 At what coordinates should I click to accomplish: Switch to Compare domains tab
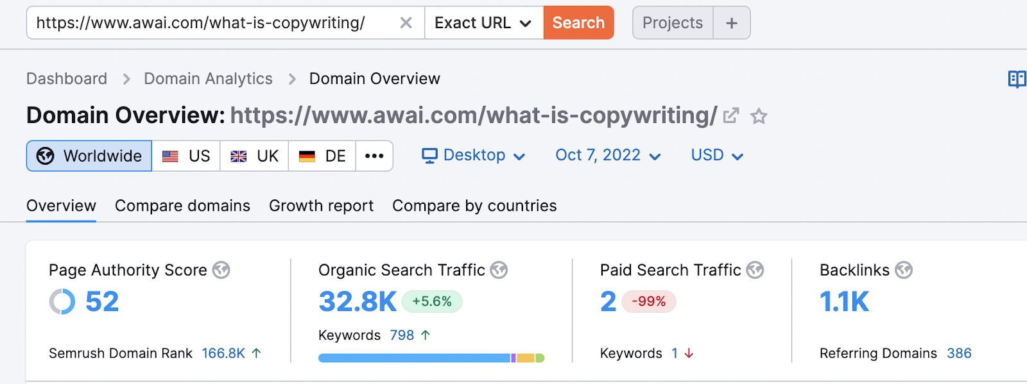[182, 206]
